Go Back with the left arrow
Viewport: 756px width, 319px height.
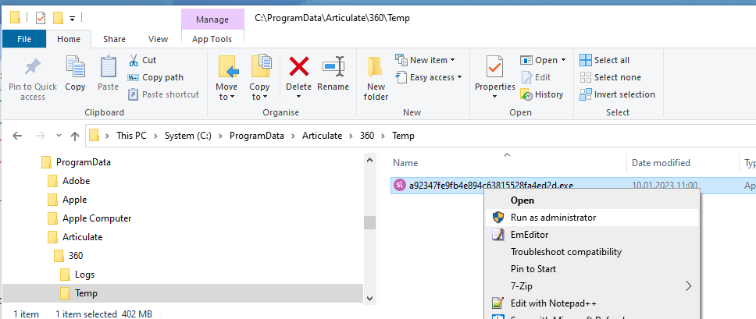(x=17, y=136)
